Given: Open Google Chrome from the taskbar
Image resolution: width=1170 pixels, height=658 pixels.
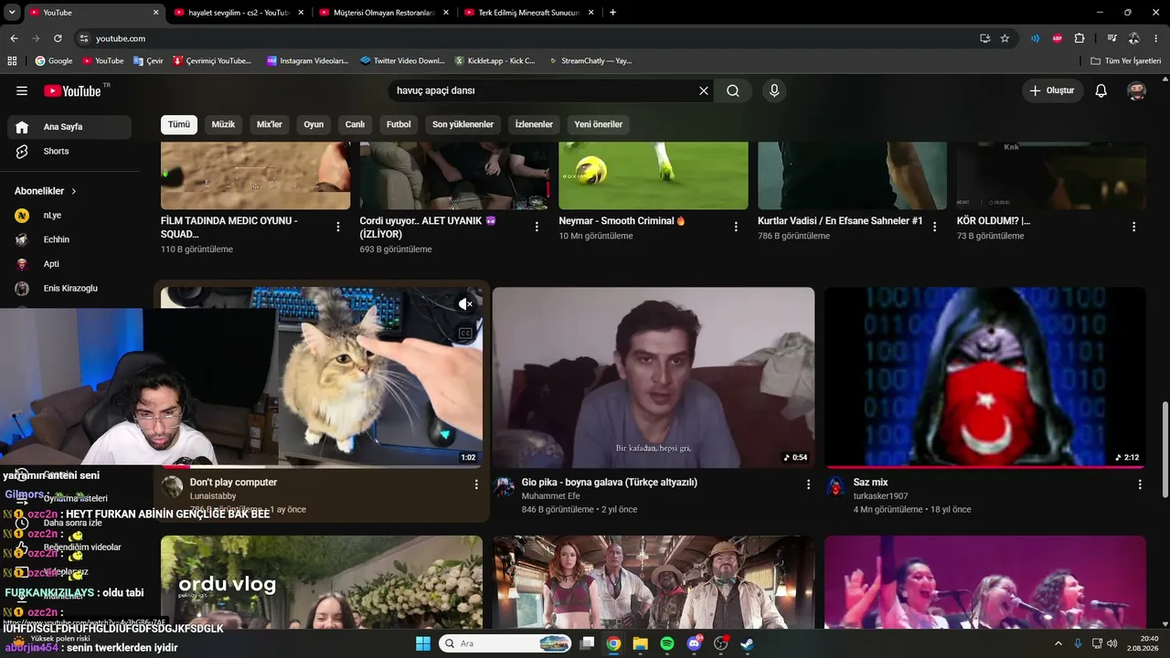Looking at the screenshot, I should pyautogui.click(x=613, y=643).
